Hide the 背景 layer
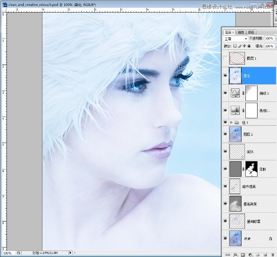277x257 pixels. pos(225,238)
